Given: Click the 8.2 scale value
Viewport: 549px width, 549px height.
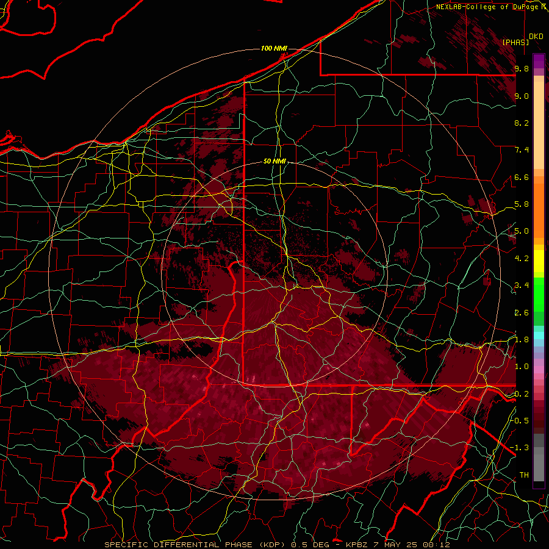Looking at the screenshot, I should pos(522,123).
